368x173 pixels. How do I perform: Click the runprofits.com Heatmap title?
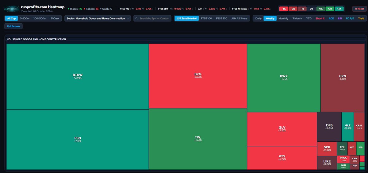43,7
